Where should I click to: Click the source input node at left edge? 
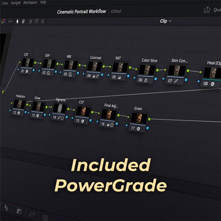click(x=3, y=92)
